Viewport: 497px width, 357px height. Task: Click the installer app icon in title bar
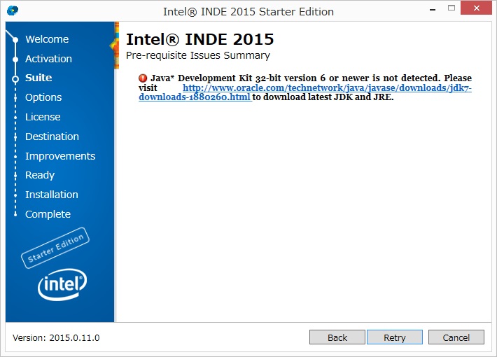pos(13,11)
